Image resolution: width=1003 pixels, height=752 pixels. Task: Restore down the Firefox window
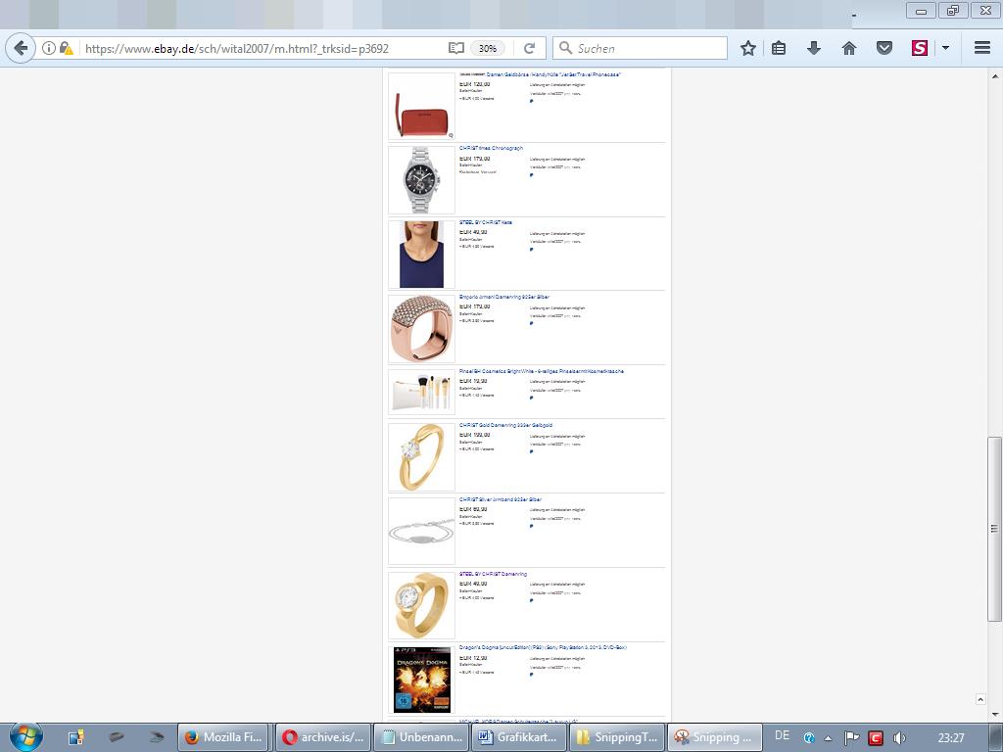(x=953, y=11)
